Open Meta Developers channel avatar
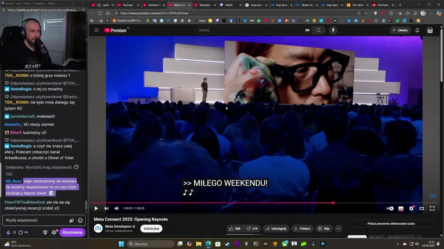This screenshot has height=249, width=444. (x=98, y=228)
